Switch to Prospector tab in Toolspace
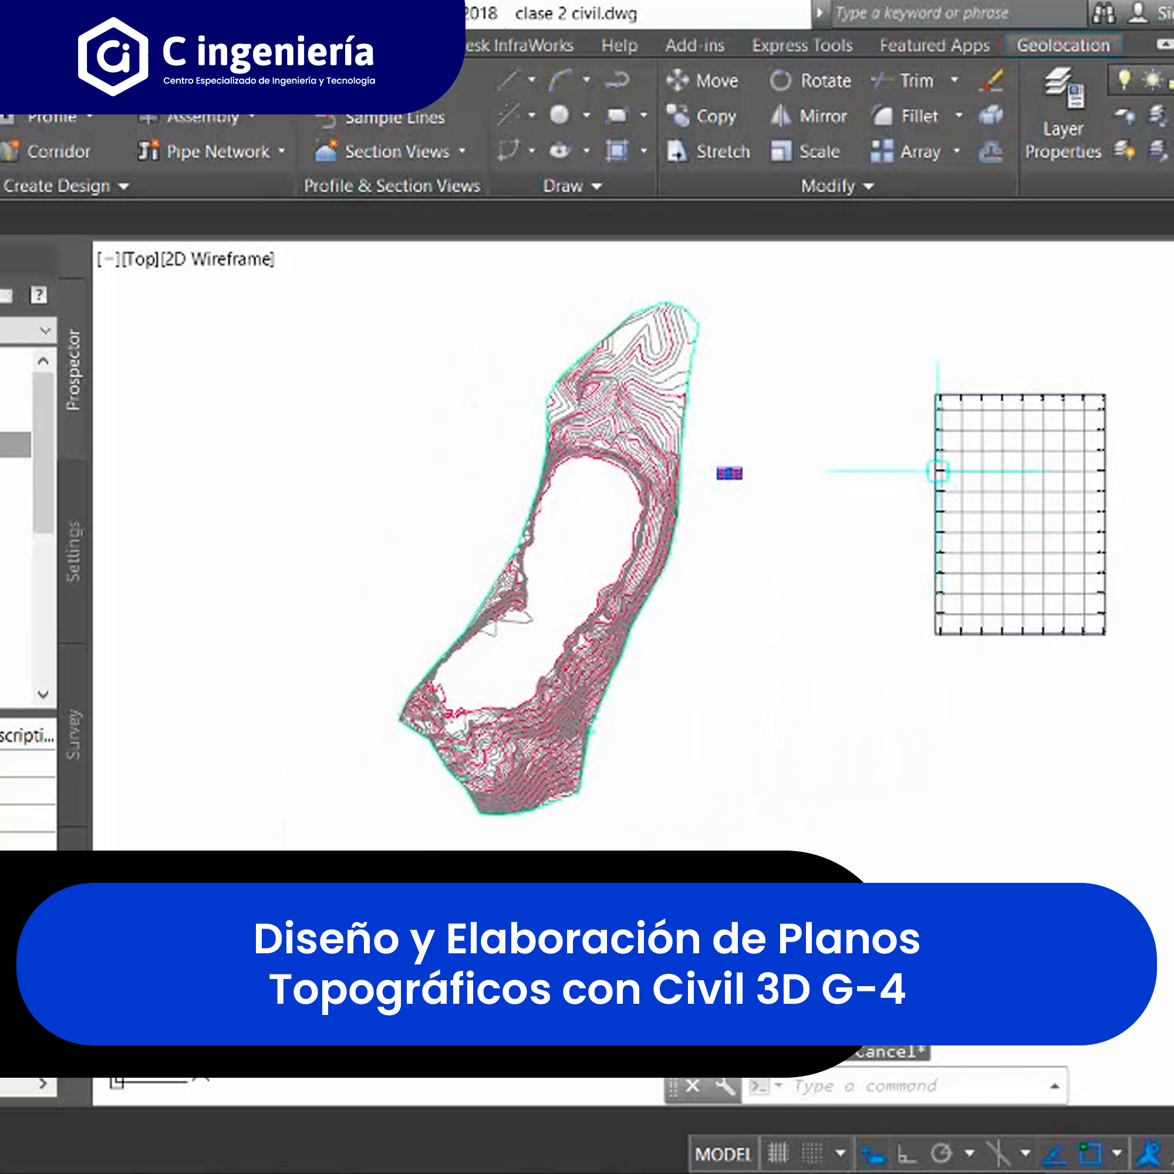This screenshot has width=1174, height=1174. (x=73, y=369)
